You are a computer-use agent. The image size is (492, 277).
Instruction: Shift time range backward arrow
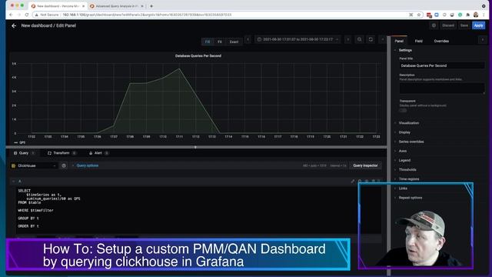click(x=248, y=39)
